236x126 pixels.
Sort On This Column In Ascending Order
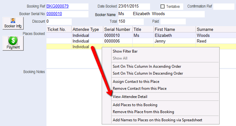(147, 66)
